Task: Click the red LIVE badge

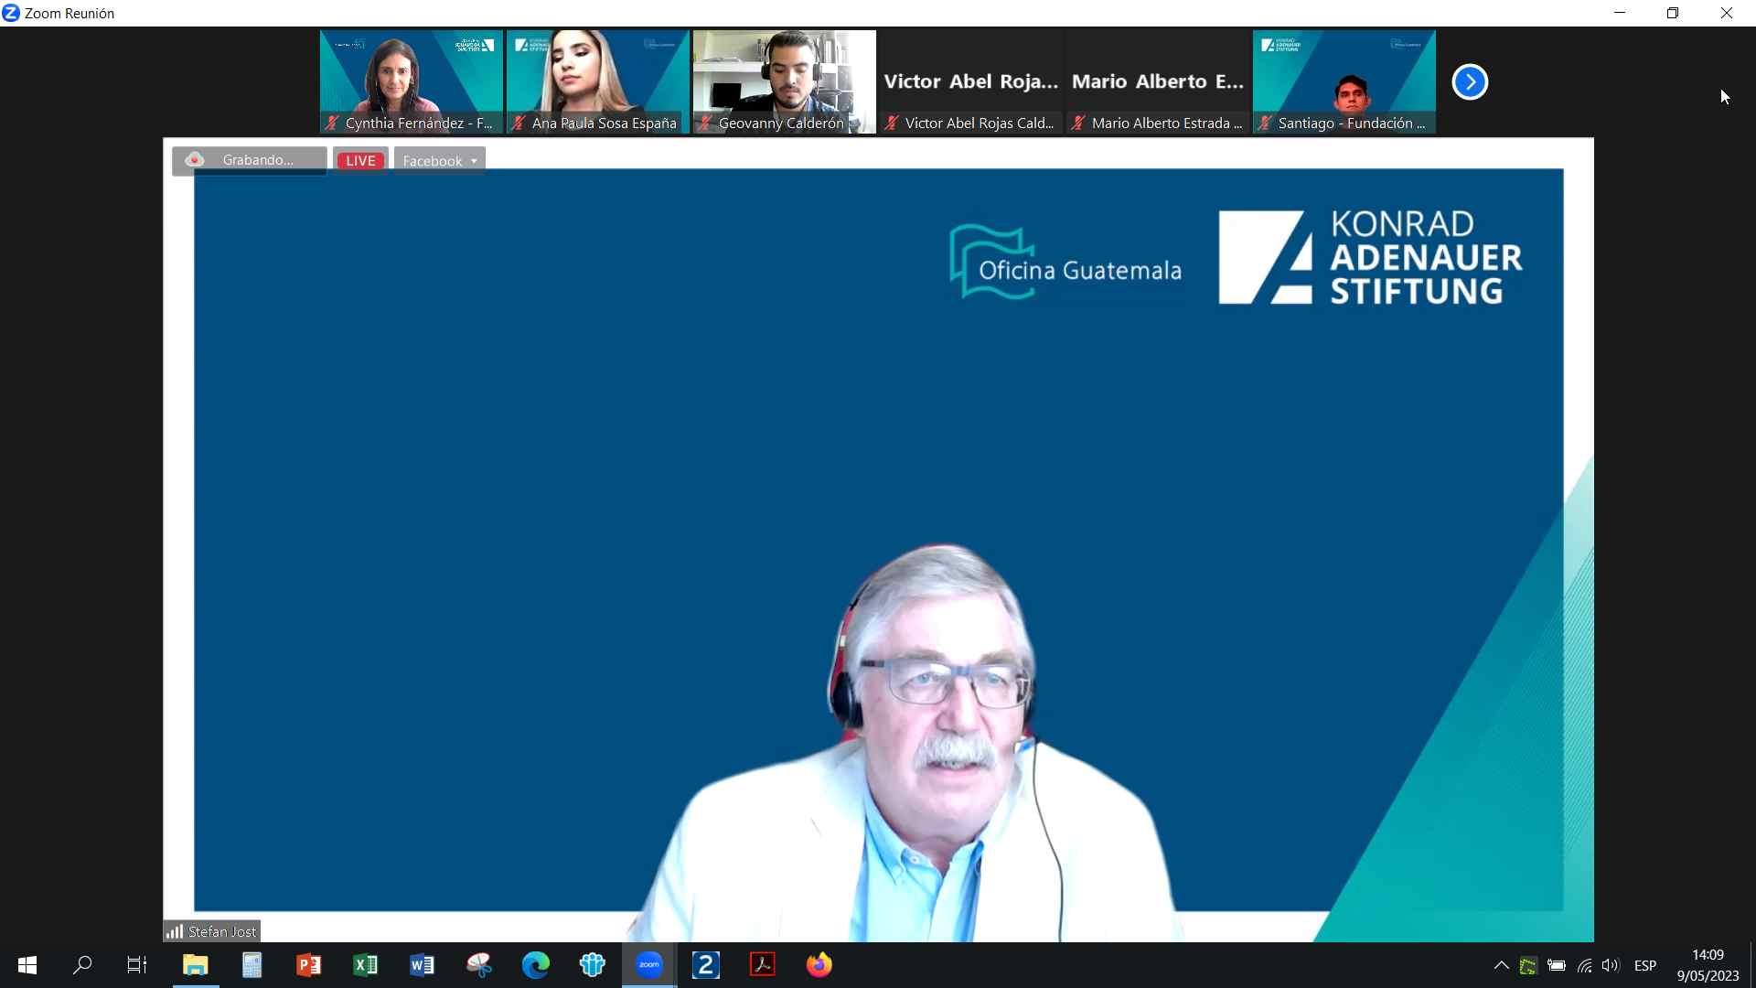Action: [360, 161]
